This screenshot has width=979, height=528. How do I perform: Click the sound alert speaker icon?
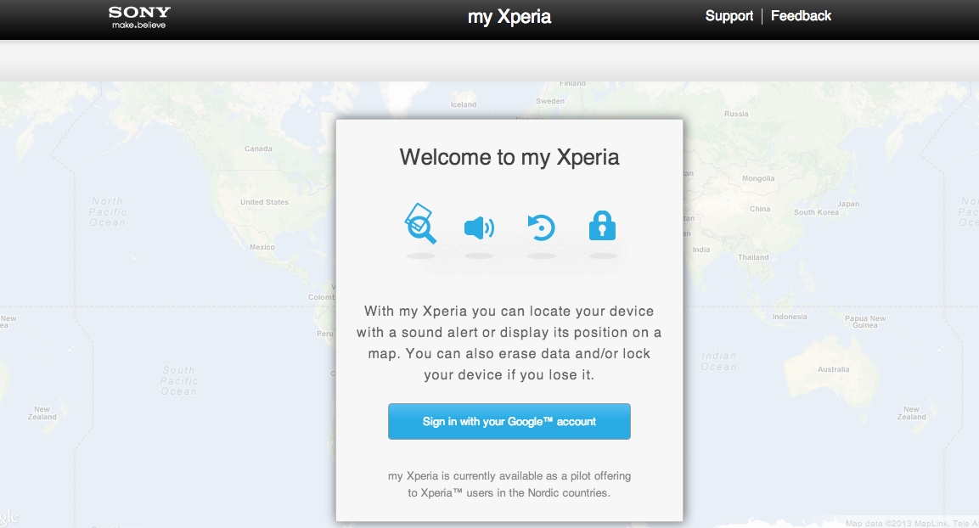[x=479, y=227]
